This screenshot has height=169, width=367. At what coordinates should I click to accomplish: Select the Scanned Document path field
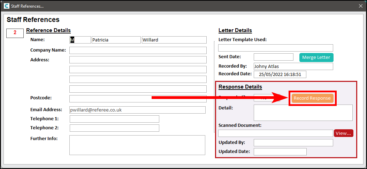click(x=275, y=133)
